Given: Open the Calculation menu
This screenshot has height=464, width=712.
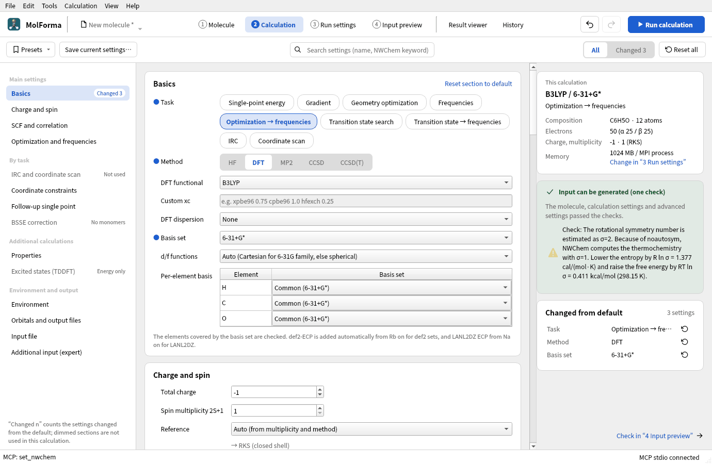Looking at the screenshot, I should [x=80, y=6].
